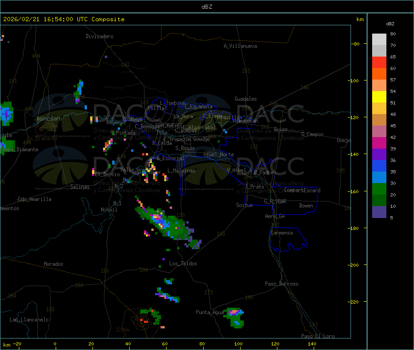Select the 'La_Nora' label
The width and height of the screenshot is (414, 350).
pyautogui.click(x=183, y=116)
